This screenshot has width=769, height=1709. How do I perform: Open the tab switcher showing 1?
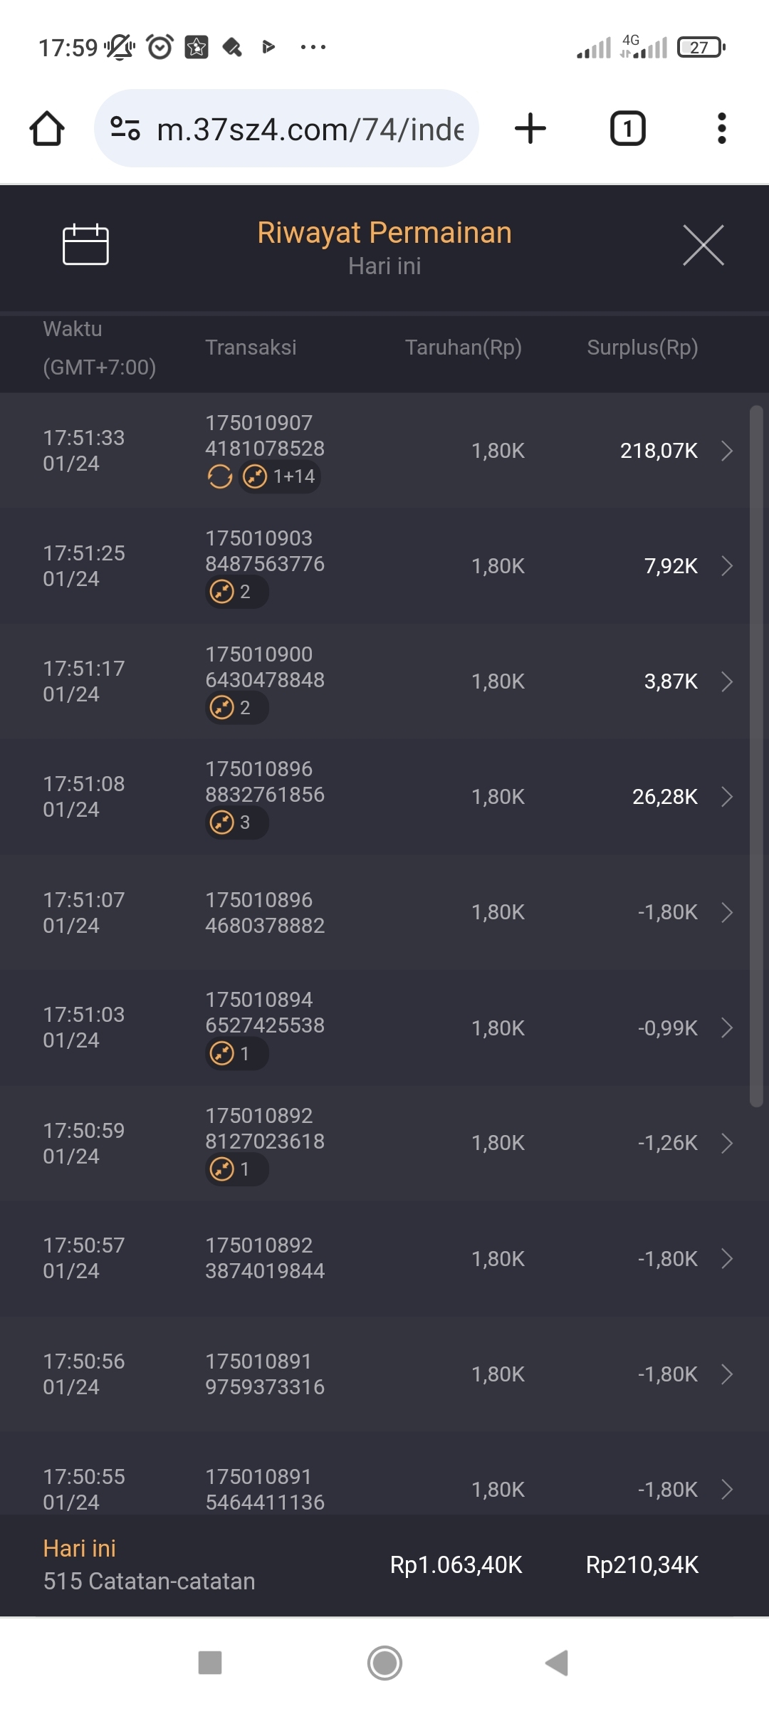tap(627, 129)
